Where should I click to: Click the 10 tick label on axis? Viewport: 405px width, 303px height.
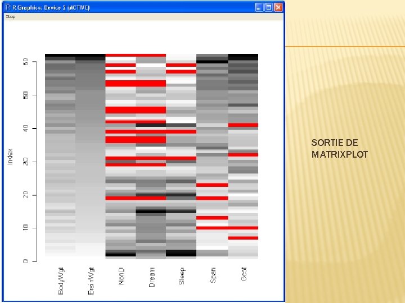click(x=25, y=228)
